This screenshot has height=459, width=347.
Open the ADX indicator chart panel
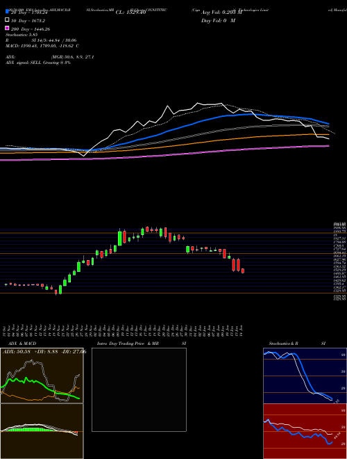click(42, 376)
